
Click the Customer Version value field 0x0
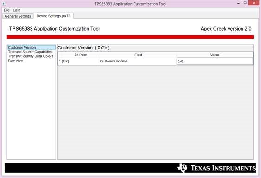click(215, 61)
